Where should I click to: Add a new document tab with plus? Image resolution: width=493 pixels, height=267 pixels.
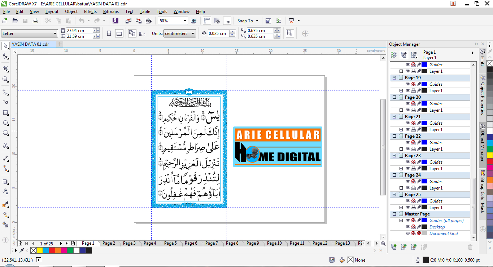pos(60,44)
